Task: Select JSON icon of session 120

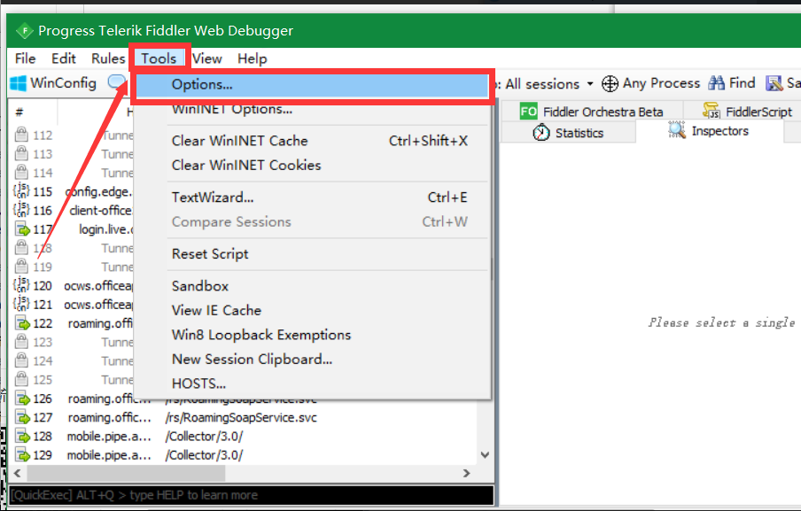Action: tap(21, 285)
